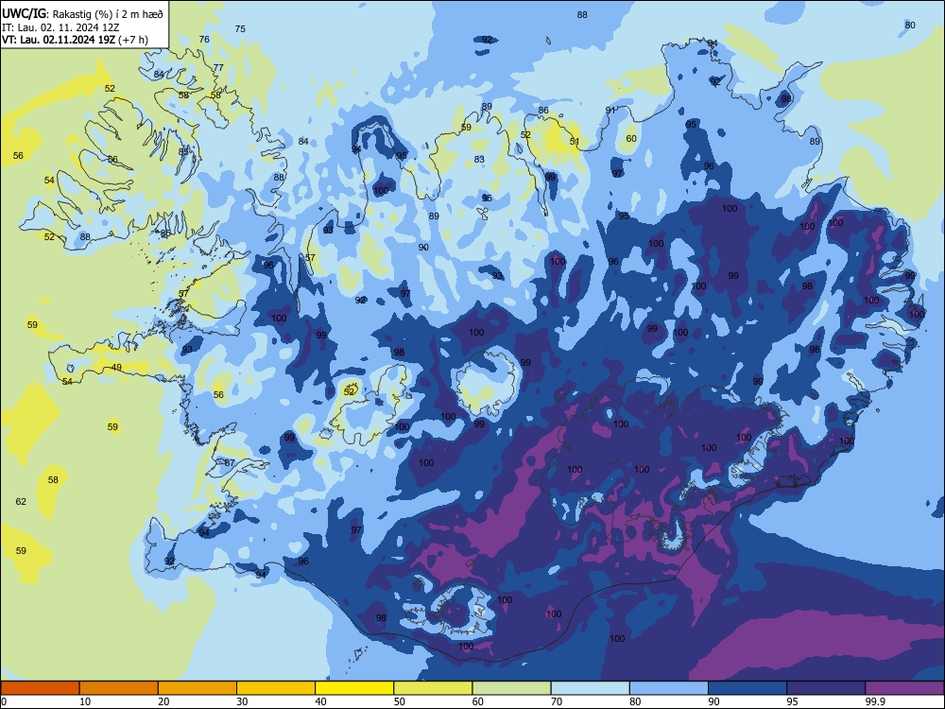
Task: Click the dark orange 0–10 legend swatch
Action: coord(40,688)
